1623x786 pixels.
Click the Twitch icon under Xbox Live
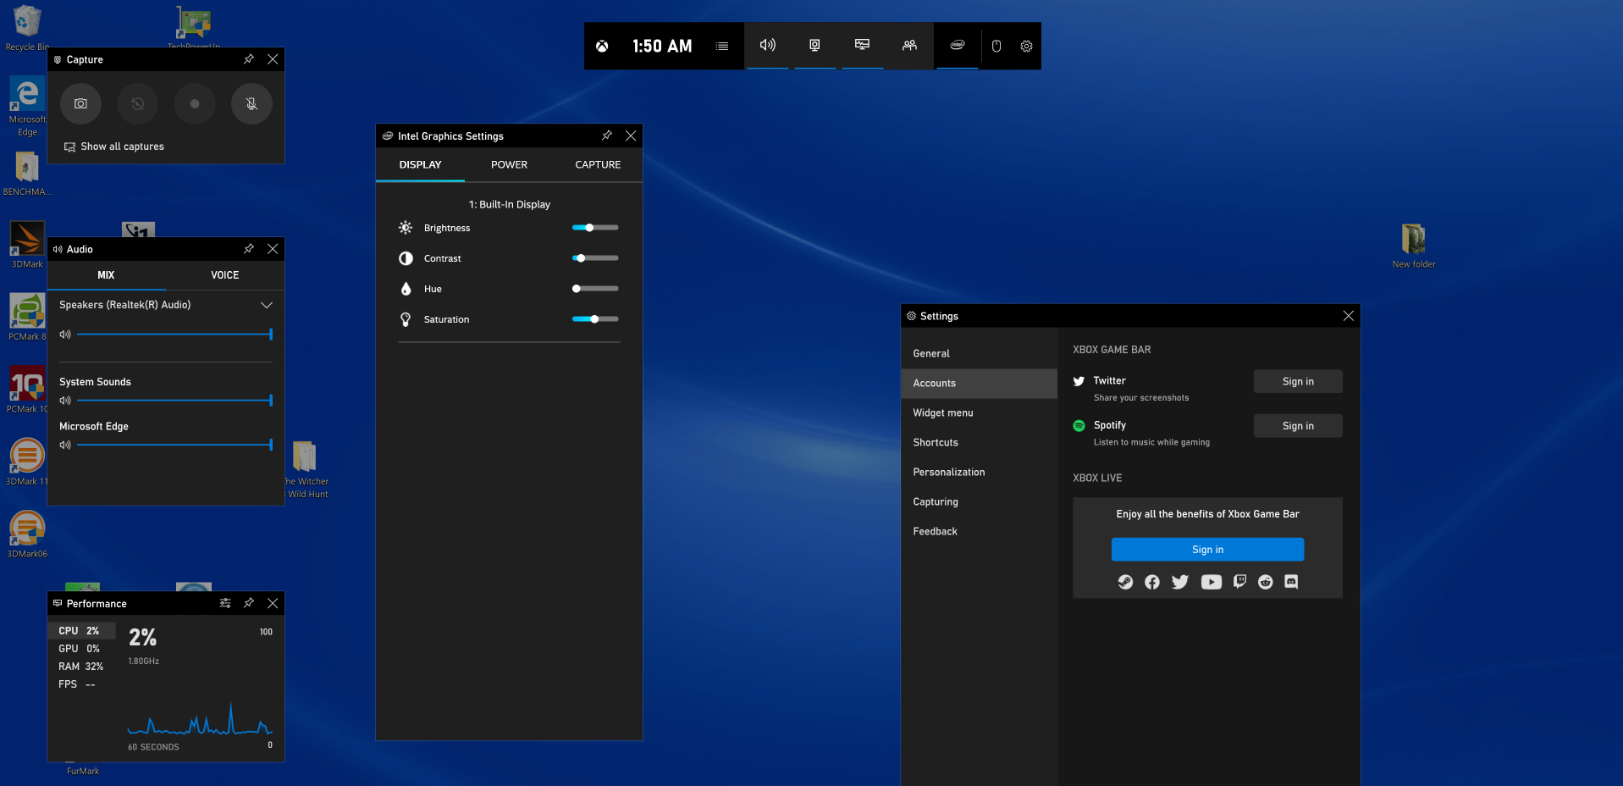coord(1239,582)
